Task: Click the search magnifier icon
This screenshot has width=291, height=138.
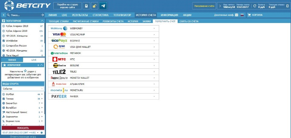Action: [x=8, y=15]
